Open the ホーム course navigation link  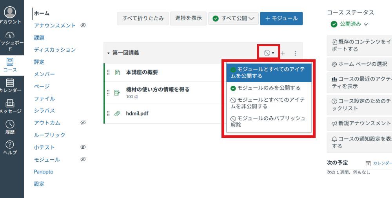pyautogui.click(x=42, y=13)
